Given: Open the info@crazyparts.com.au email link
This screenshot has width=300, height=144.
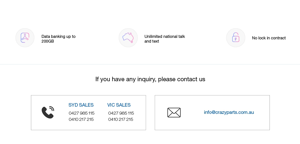Looking at the screenshot, I should (229, 112).
